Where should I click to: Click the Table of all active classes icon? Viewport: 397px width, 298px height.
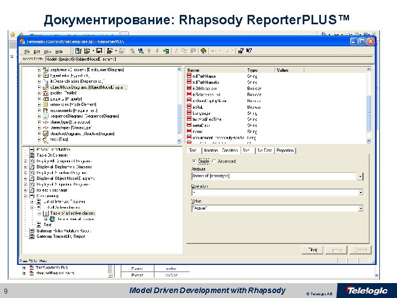pyautogui.click(x=46, y=214)
